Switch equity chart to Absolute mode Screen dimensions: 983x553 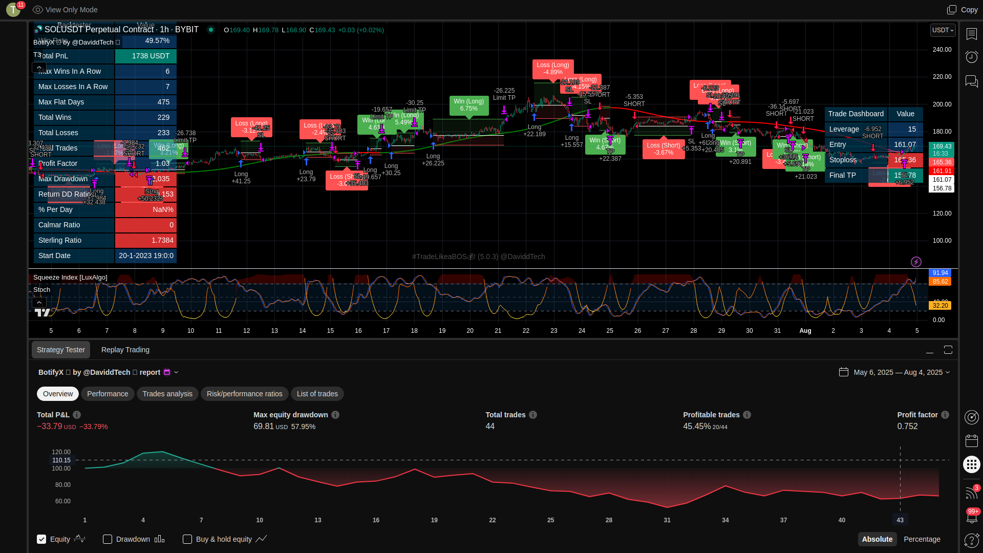[877, 539]
